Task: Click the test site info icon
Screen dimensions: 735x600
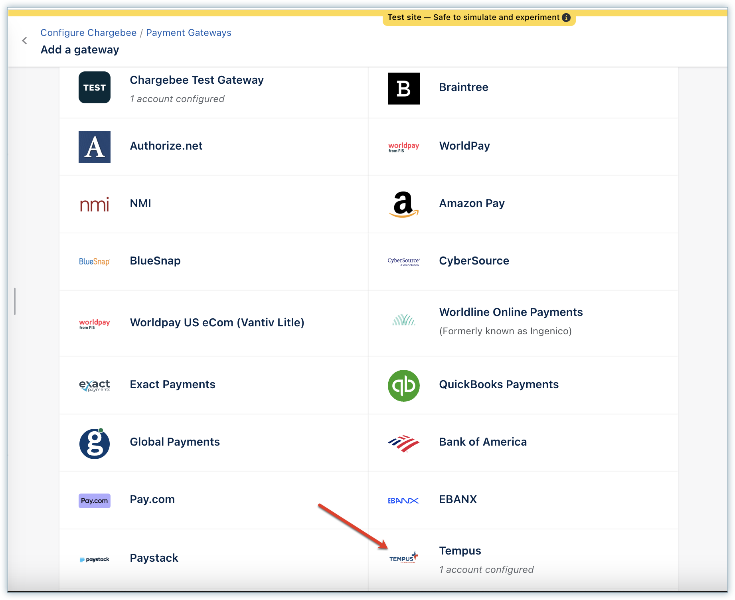Action: tap(566, 18)
